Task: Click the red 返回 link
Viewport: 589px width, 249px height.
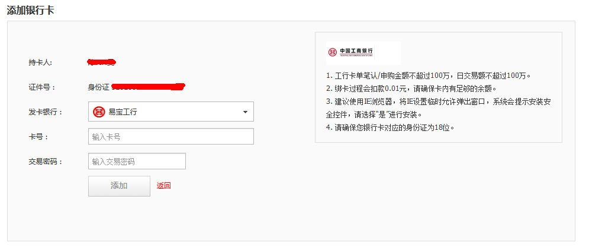Action: [x=164, y=185]
